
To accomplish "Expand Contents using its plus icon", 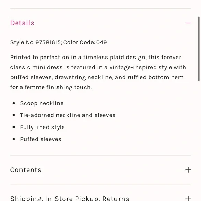I will click(188, 170).
